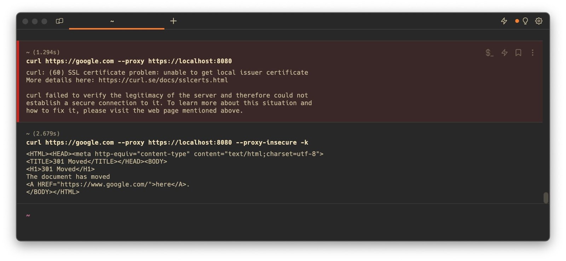This screenshot has height=261, width=566.
Task: Click the vertical scrollbar thumb
Action: click(x=546, y=198)
